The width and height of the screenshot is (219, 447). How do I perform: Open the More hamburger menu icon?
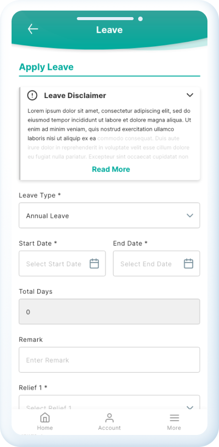pos(174,418)
